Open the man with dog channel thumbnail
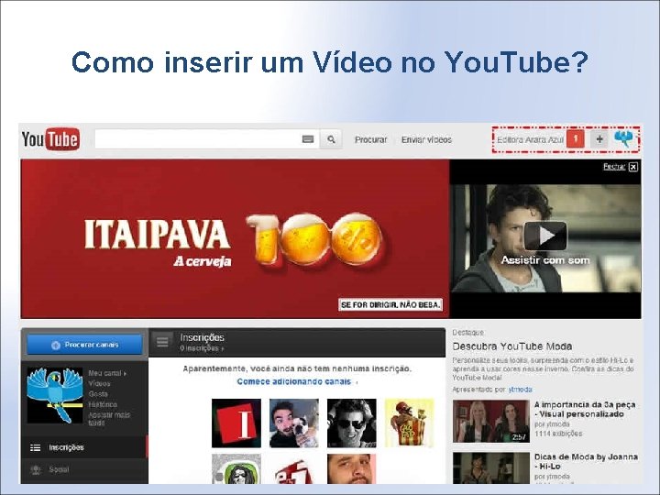 294,423
